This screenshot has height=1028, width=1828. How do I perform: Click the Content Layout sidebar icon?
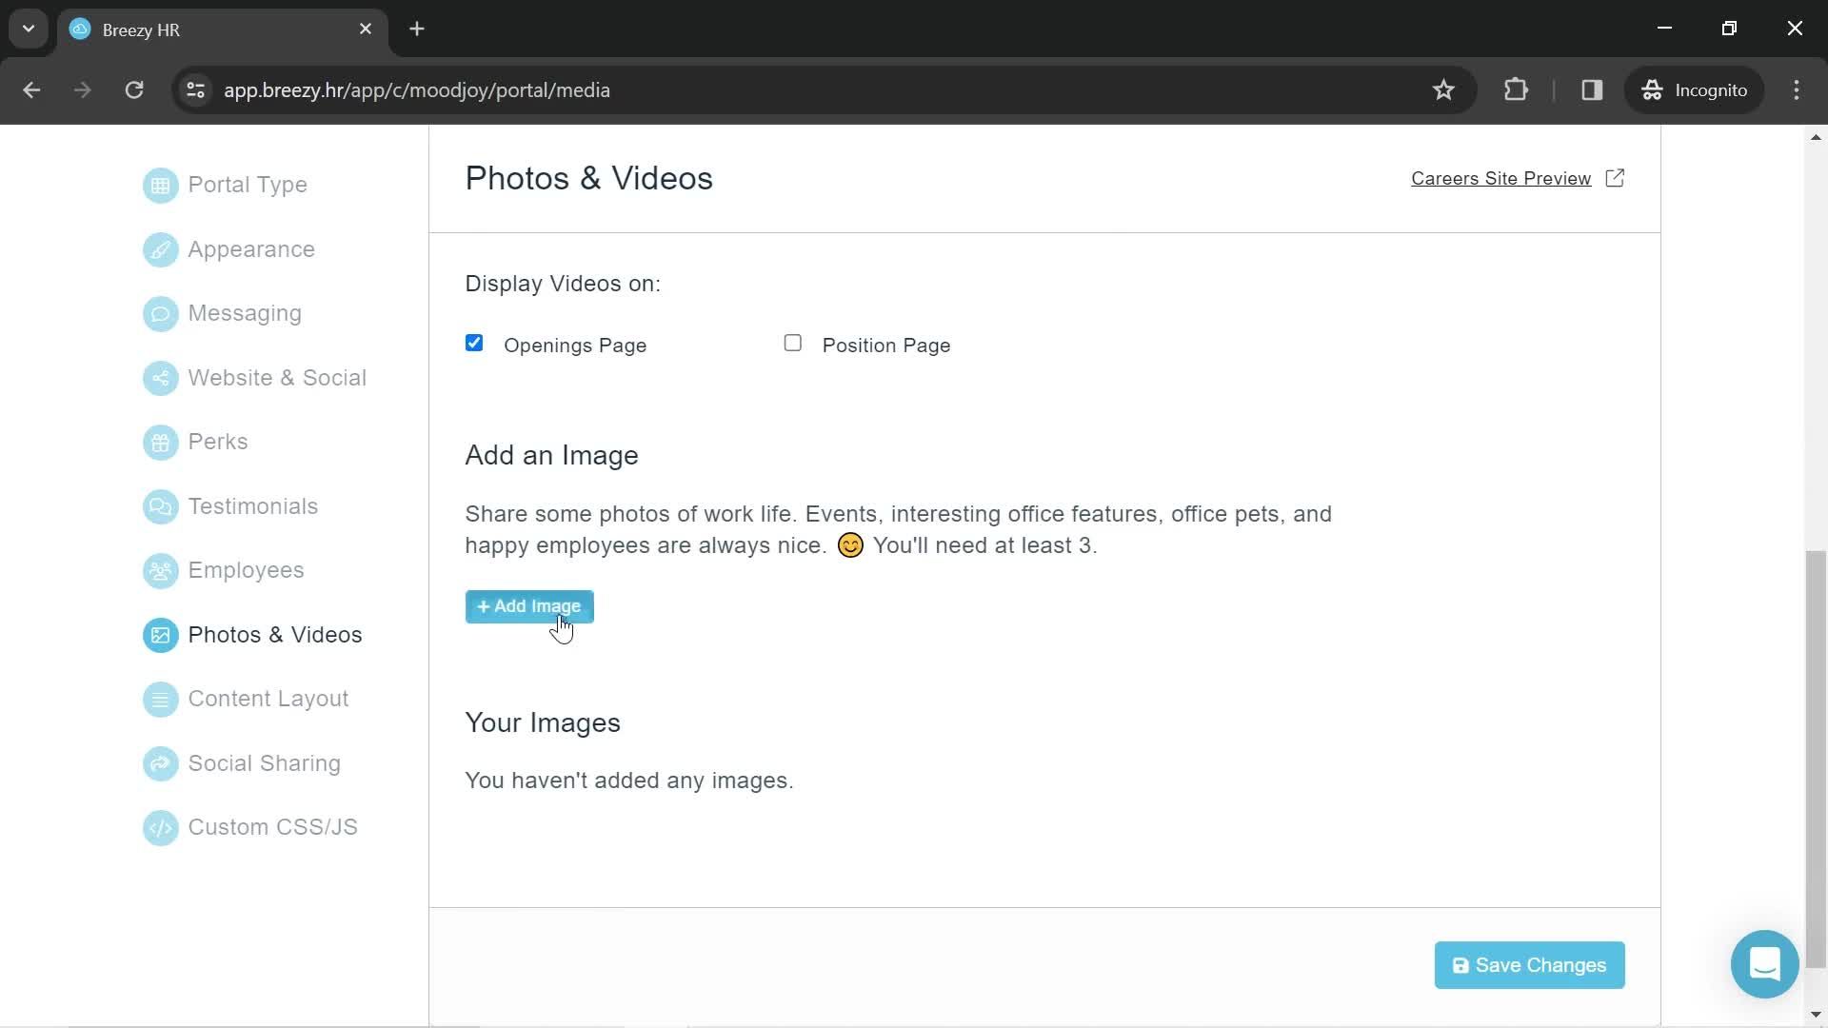pos(159,700)
